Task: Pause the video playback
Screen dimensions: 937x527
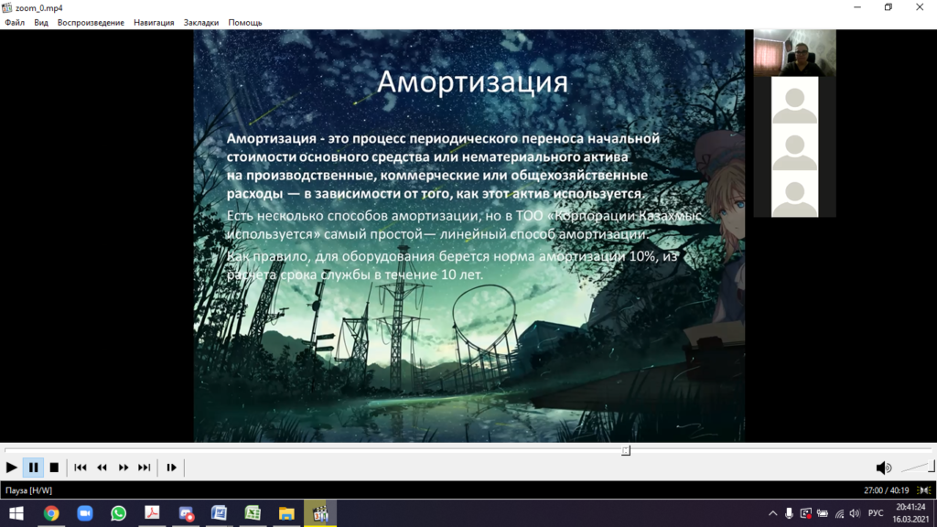Action: pos(34,468)
